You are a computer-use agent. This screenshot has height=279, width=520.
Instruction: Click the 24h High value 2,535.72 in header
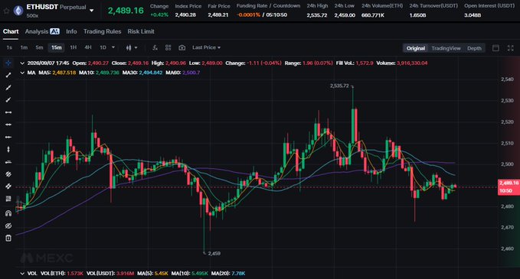[317, 15]
